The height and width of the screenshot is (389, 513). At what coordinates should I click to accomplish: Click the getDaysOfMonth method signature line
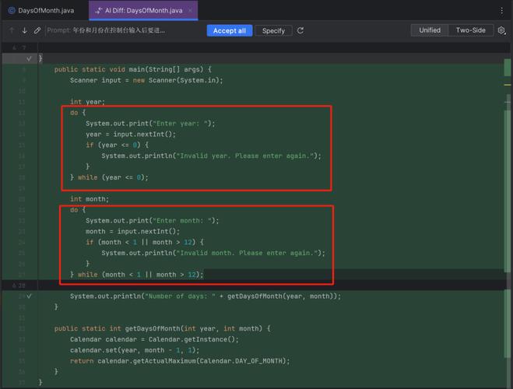(x=162, y=328)
